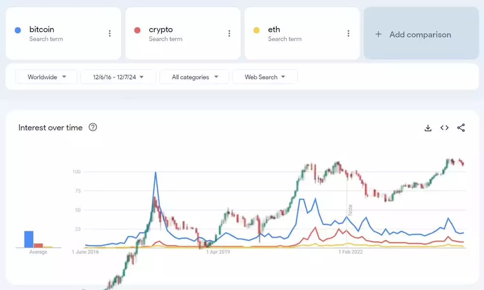Open options menu for the bitcoin search term
484x290 pixels.
pos(110,33)
